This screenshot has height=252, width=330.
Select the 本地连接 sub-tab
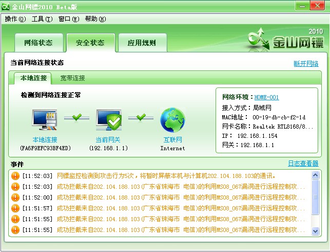pos(33,78)
